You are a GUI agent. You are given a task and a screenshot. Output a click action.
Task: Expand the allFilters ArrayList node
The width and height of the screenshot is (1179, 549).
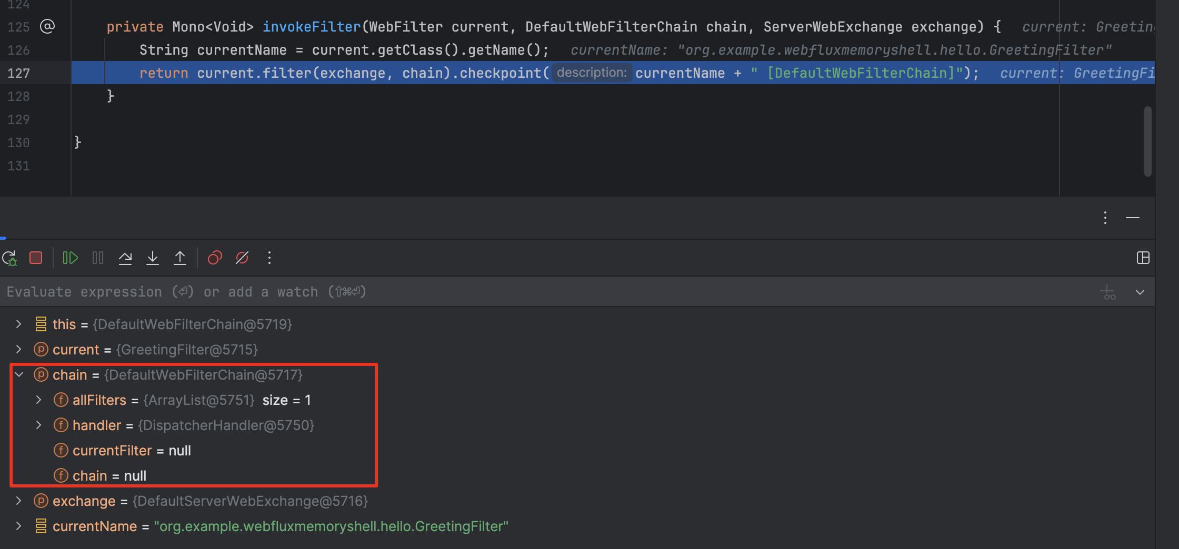click(39, 400)
